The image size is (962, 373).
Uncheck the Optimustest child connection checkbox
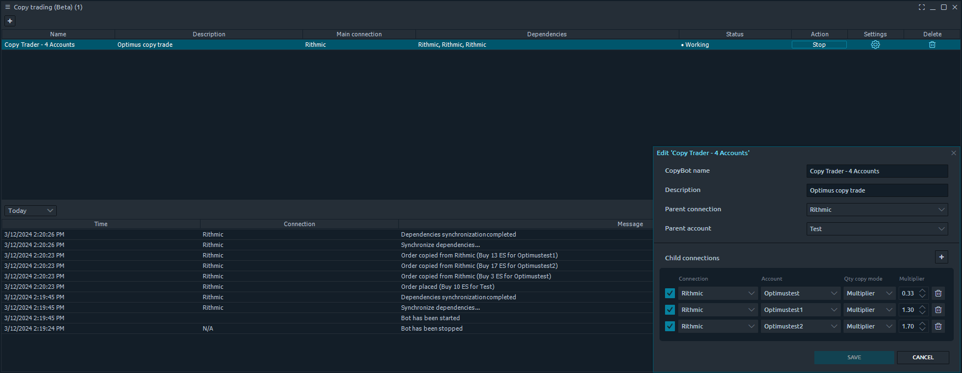tap(670, 293)
